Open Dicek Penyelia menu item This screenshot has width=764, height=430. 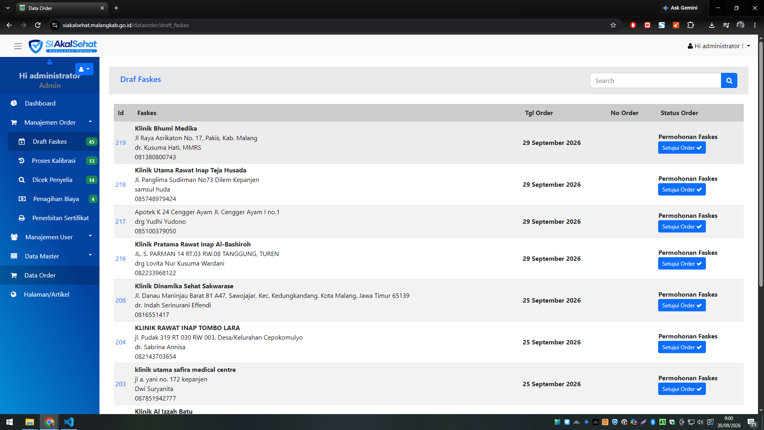54,180
